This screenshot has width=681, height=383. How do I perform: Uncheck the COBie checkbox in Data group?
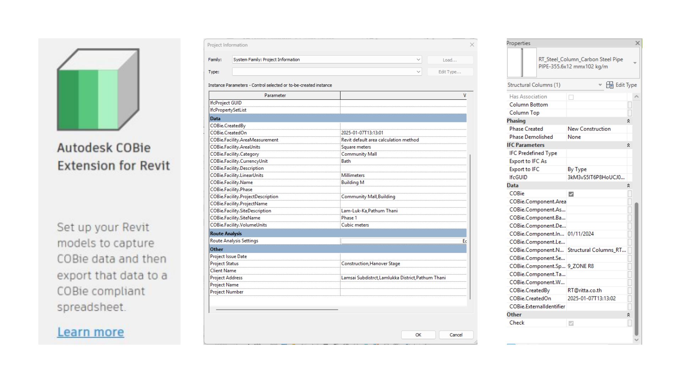(571, 194)
